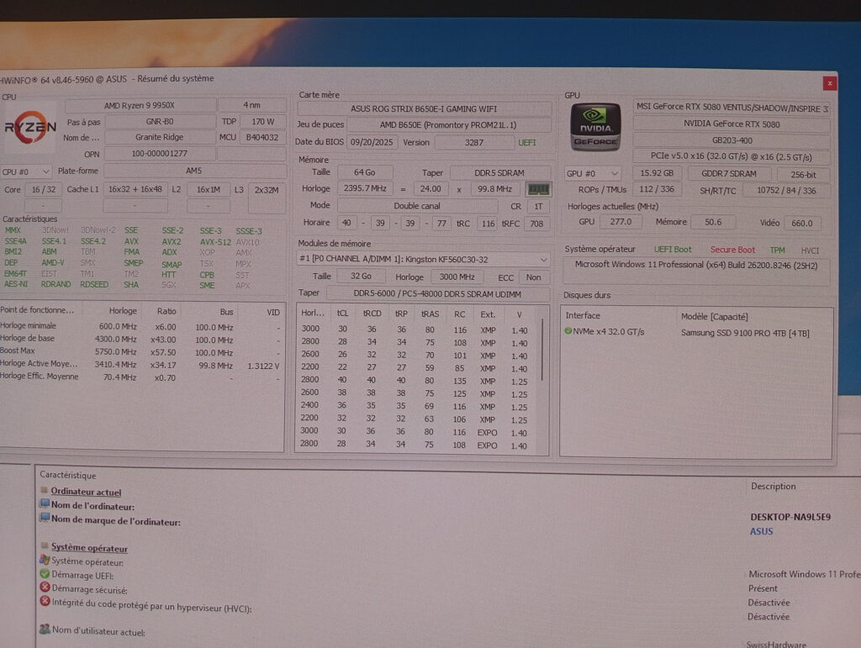Click module type DDR5-6000 / PC5-48000 field
861x648 pixels.
[437, 294]
